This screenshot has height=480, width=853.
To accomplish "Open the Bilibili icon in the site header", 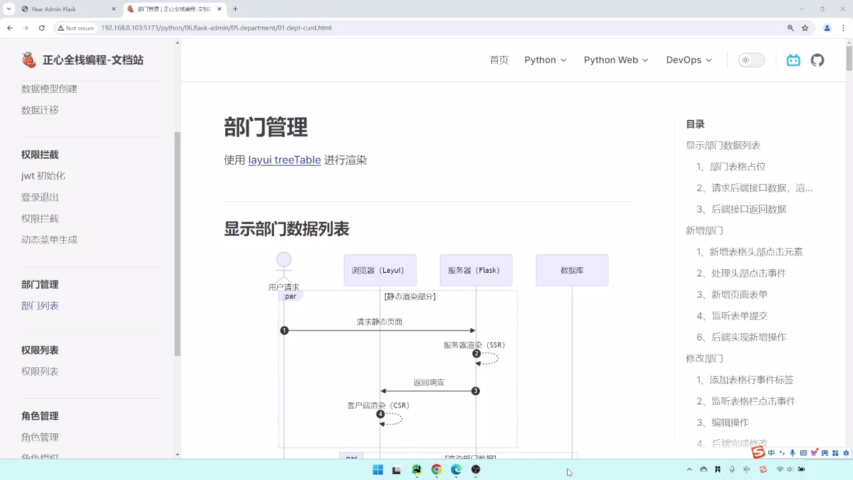I will 793,60.
